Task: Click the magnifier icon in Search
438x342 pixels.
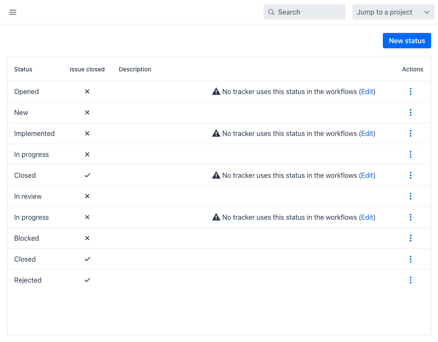Action: [271, 12]
